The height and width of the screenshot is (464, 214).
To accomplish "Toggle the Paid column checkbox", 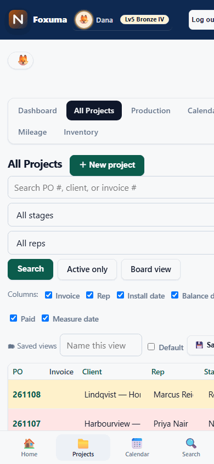I will coord(13,318).
